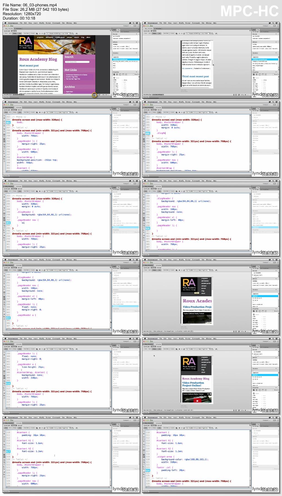The height and width of the screenshot is (496, 282).
Task: Switch to CSS Transitions tab at 00:00:48
Action: 125,31
